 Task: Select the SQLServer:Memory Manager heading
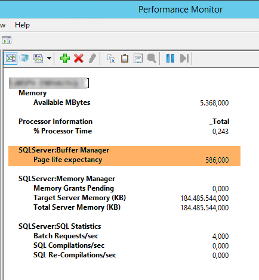click(x=67, y=179)
